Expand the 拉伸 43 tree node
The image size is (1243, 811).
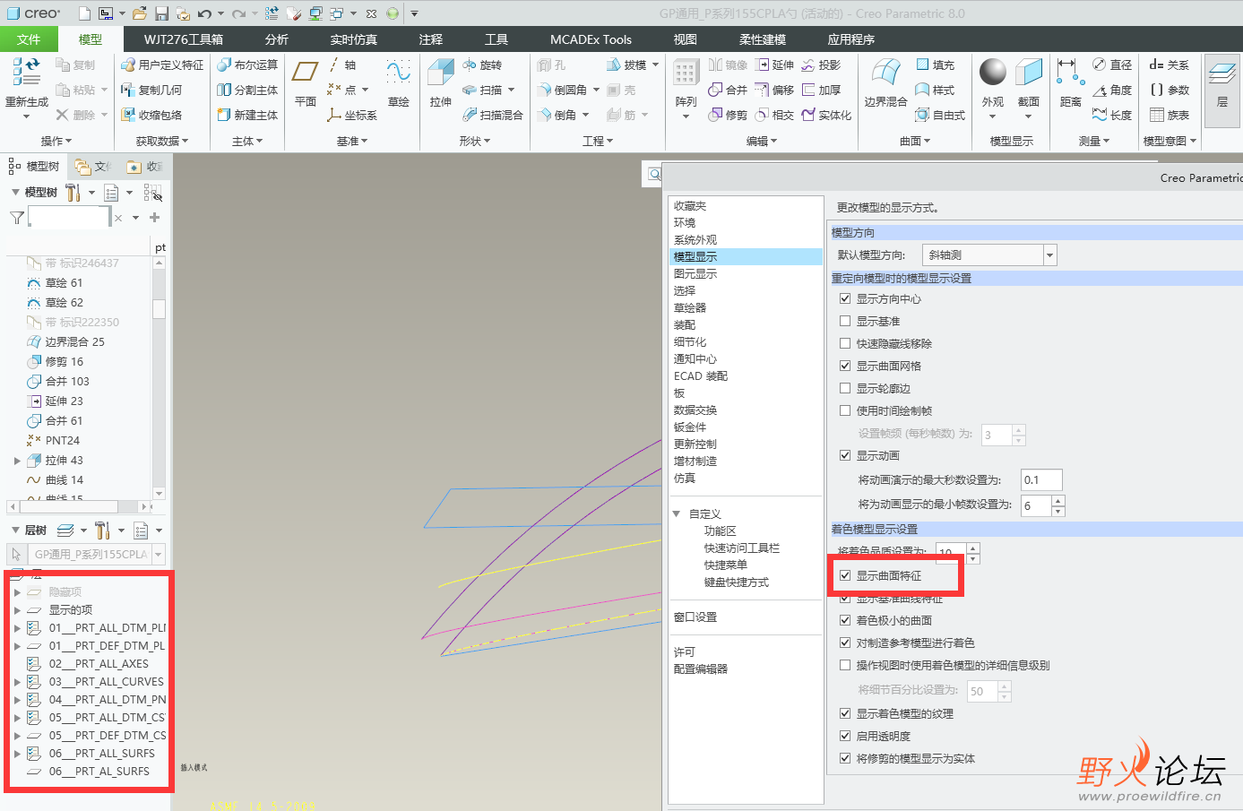(17, 461)
